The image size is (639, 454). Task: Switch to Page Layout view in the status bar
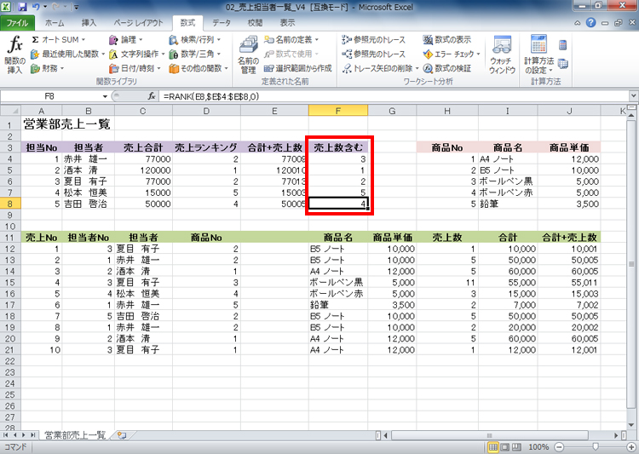(x=504, y=447)
